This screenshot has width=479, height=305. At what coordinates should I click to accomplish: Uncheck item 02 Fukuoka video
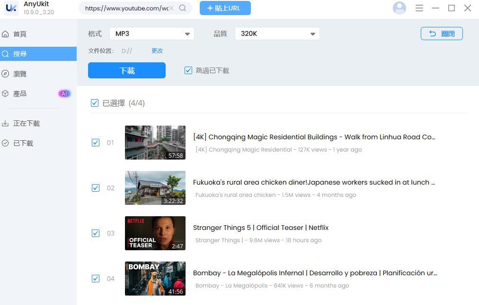coord(96,188)
